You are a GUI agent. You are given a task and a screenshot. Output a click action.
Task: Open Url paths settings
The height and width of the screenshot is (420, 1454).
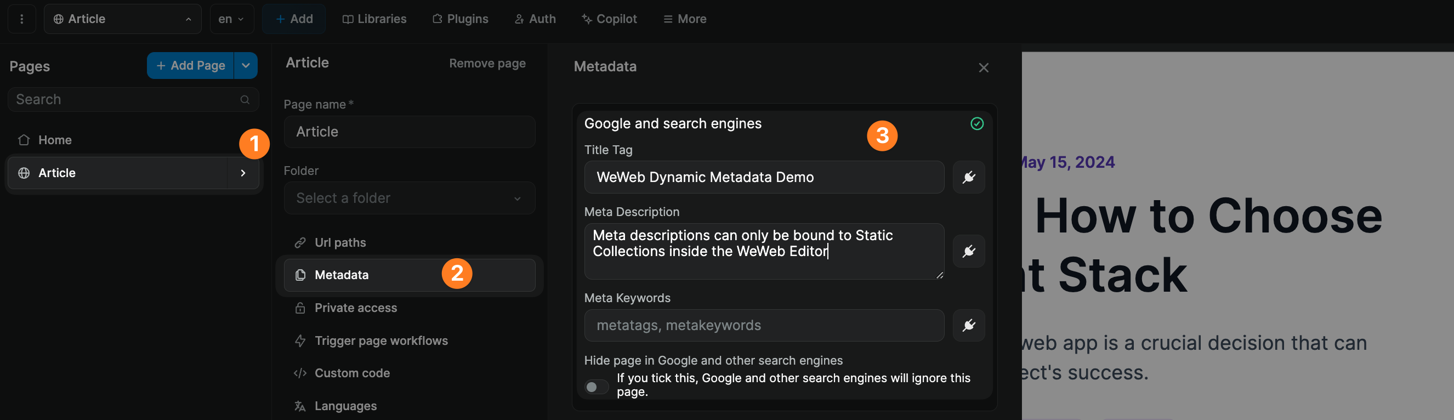click(x=409, y=242)
